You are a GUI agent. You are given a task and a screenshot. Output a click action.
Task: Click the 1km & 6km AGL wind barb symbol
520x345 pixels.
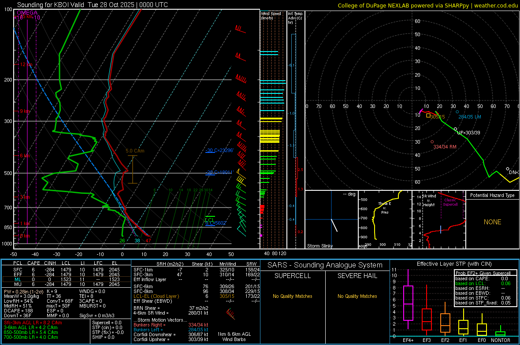[x=230, y=313]
